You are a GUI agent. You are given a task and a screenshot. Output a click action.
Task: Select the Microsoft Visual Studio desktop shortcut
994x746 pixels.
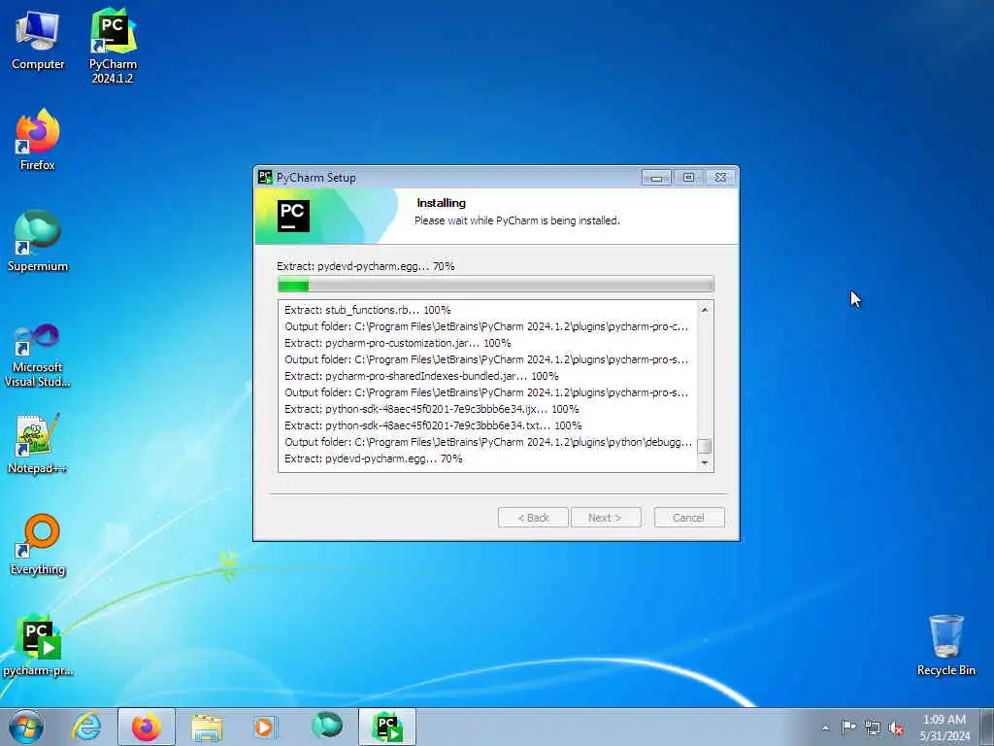point(38,356)
